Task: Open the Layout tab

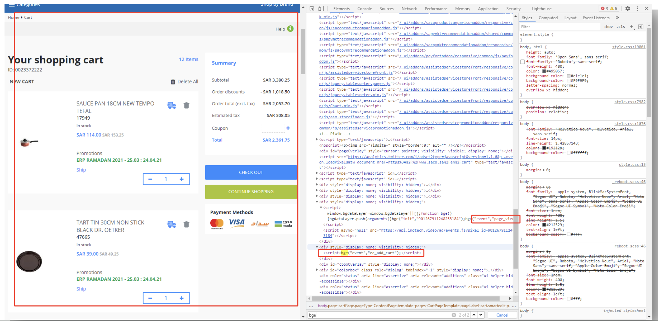Action: click(570, 18)
